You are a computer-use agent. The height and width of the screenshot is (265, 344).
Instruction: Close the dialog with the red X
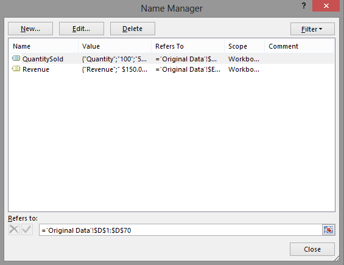pos(326,5)
